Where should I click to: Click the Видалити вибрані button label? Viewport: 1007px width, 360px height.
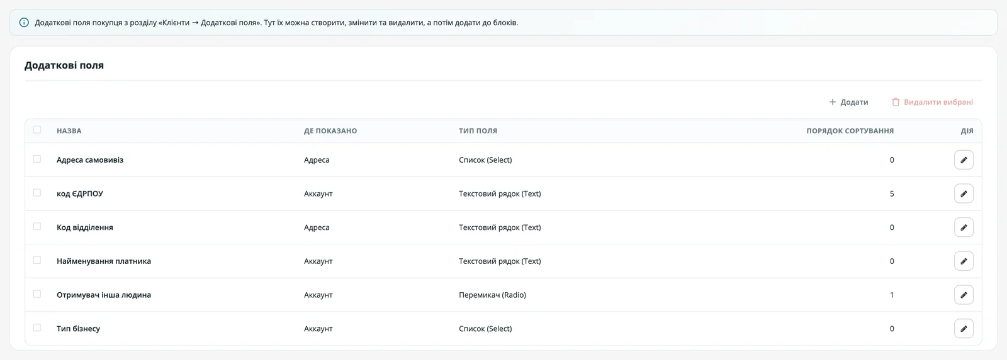[938, 102]
